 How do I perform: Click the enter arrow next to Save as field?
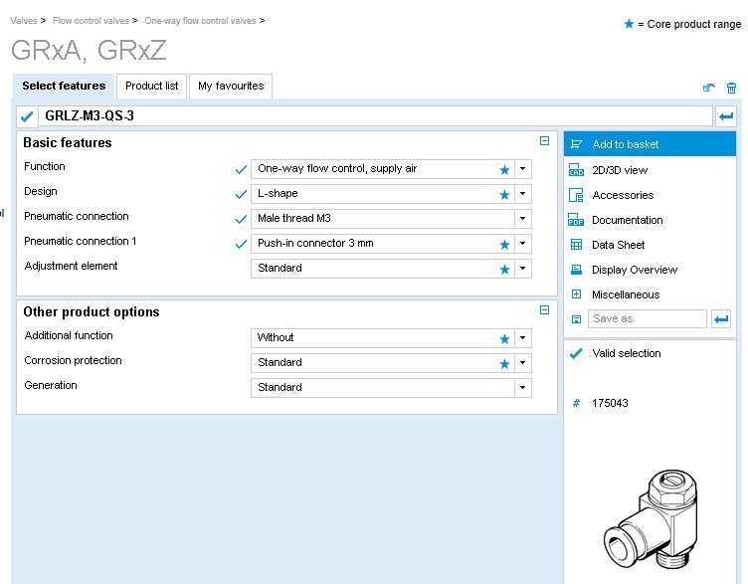point(721,318)
